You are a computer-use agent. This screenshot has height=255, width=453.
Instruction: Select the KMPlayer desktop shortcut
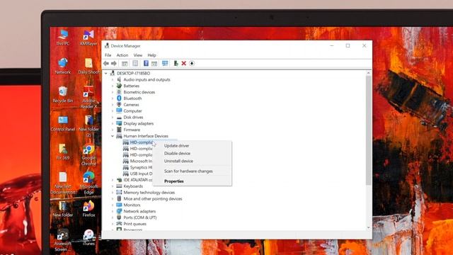tap(88, 38)
